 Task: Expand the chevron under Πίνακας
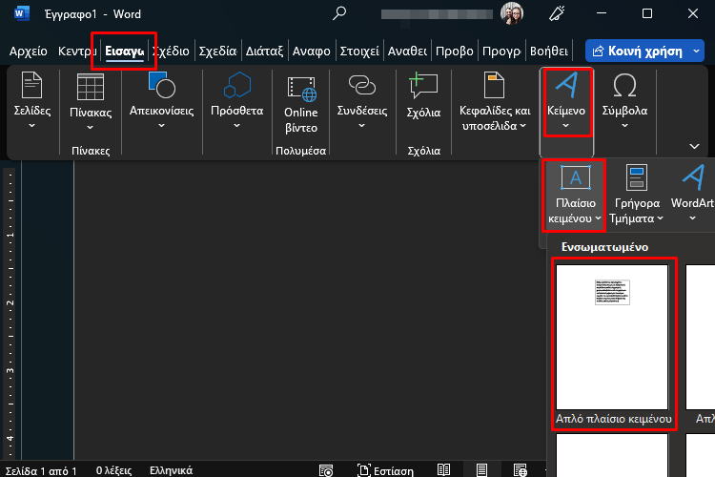click(x=90, y=127)
